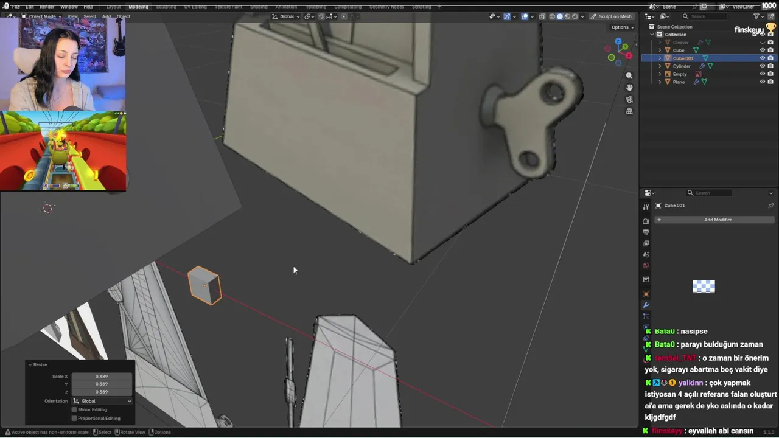This screenshot has width=779, height=438.
Task: Open the viewport Options dropdown
Action: point(622,27)
